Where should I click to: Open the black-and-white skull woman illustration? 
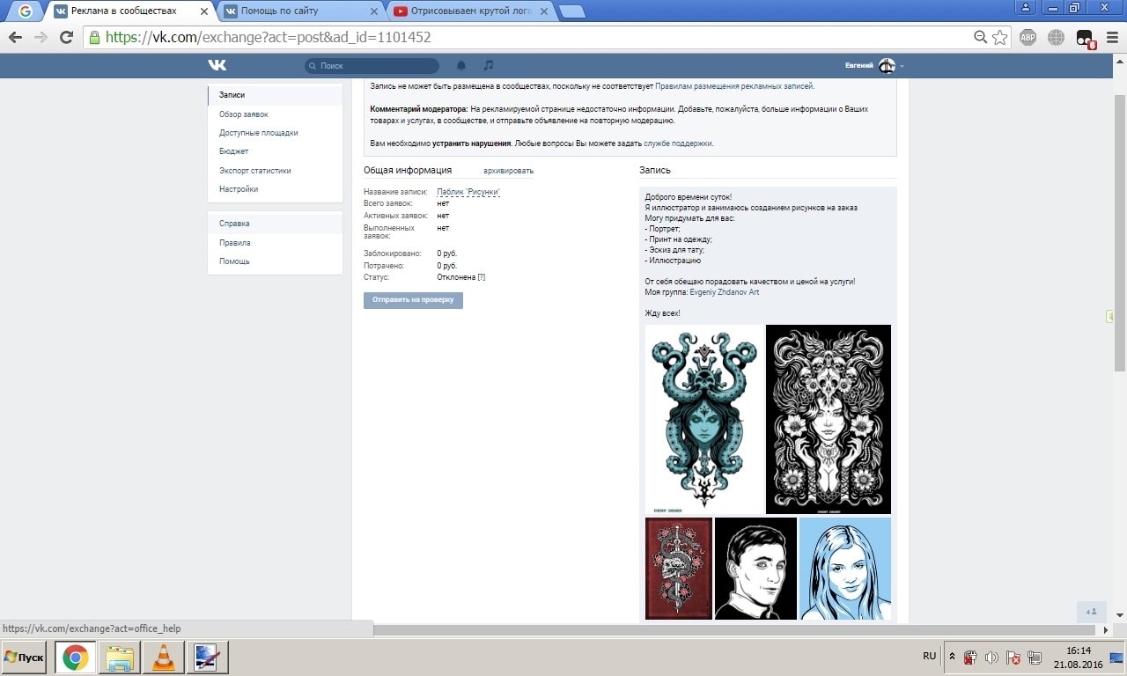click(829, 419)
